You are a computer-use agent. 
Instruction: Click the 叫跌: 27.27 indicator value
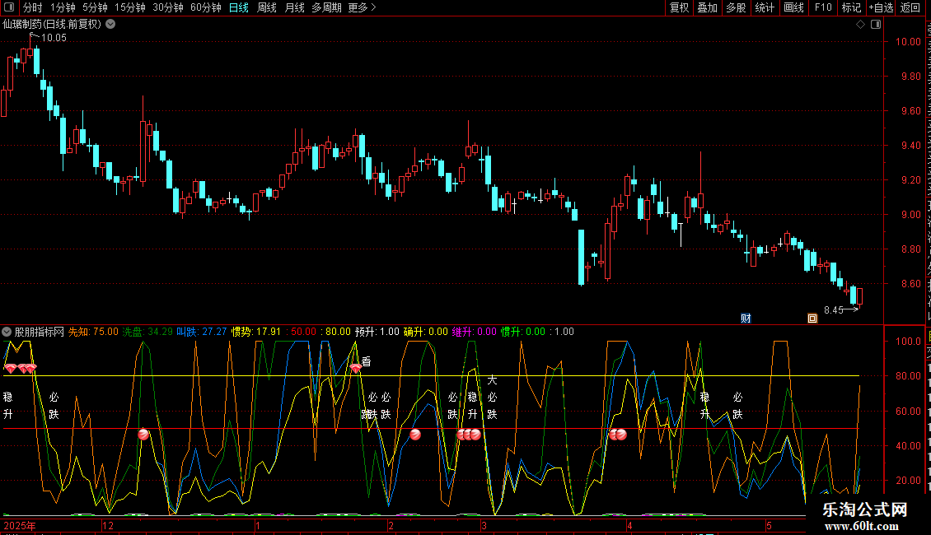click(201, 332)
